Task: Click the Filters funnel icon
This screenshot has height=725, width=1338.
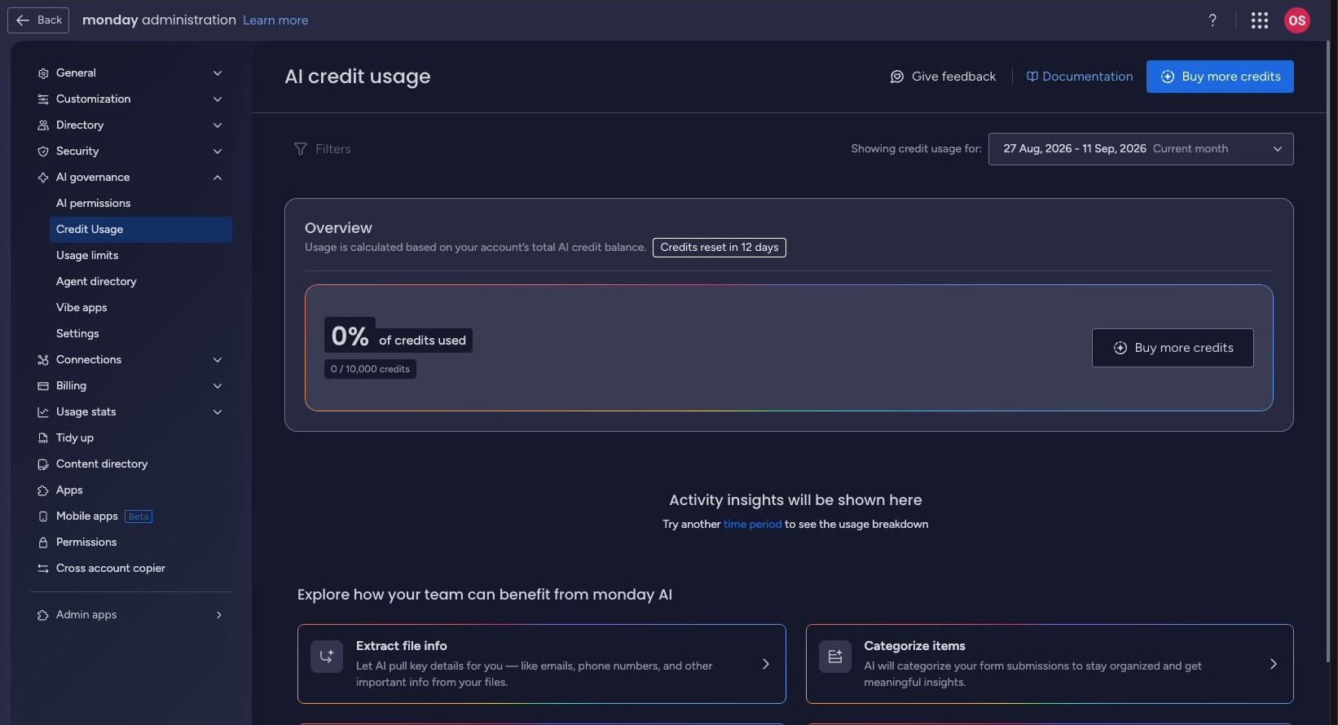Action: [x=301, y=149]
